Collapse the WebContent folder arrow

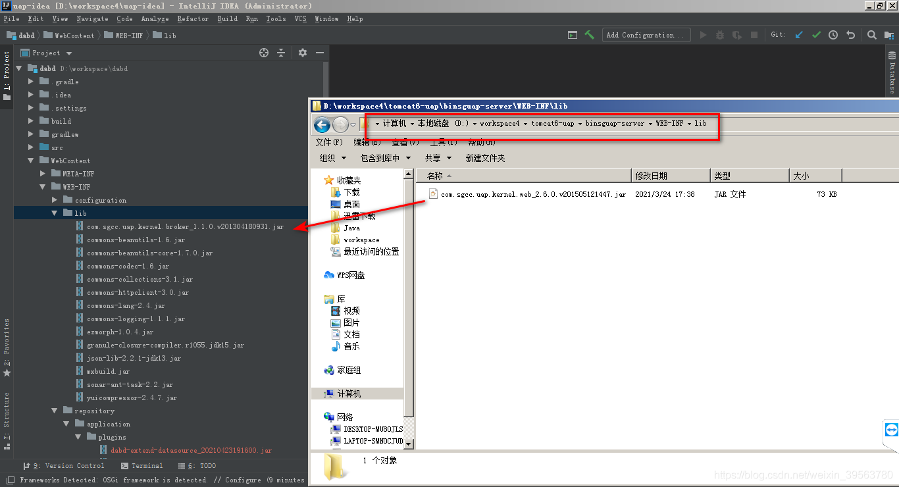click(31, 161)
